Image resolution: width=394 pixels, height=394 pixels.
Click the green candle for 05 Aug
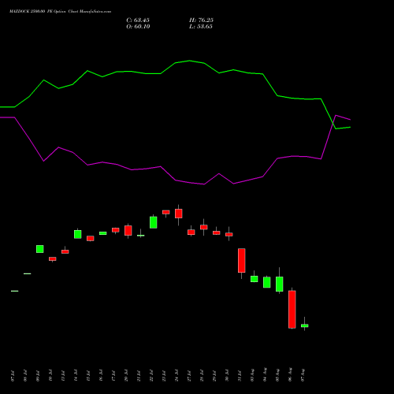280,284
